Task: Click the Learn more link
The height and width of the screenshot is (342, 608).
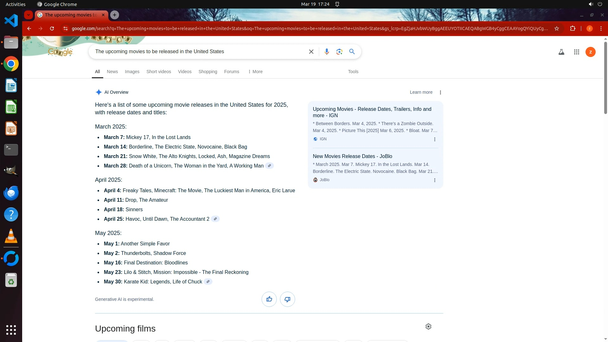Action: coord(421,92)
